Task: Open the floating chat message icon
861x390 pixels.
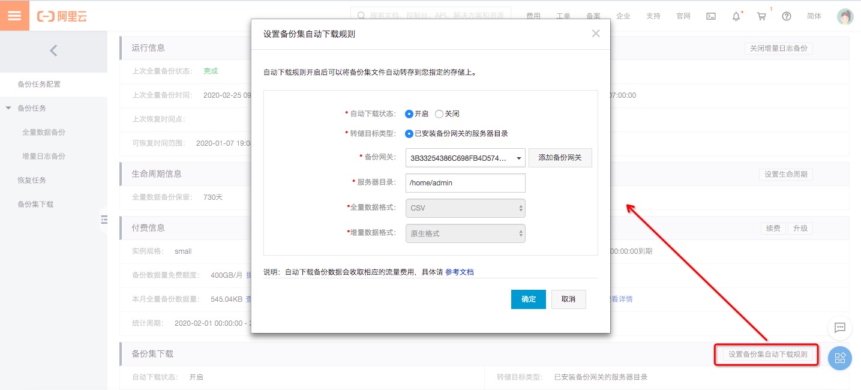Action: point(840,328)
